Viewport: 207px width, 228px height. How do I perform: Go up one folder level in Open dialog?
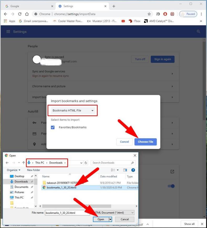tap(24, 163)
